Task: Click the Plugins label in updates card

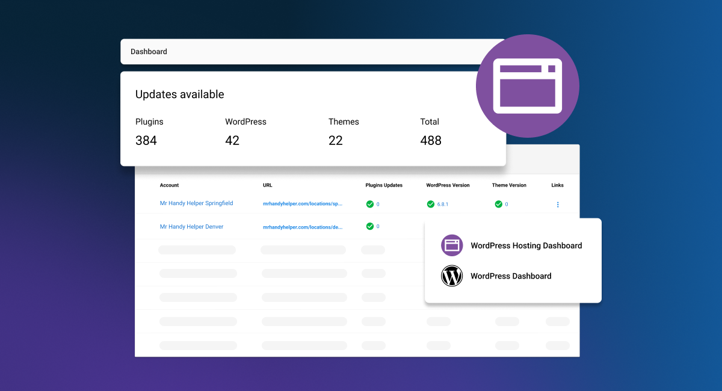Action: click(x=149, y=122)
